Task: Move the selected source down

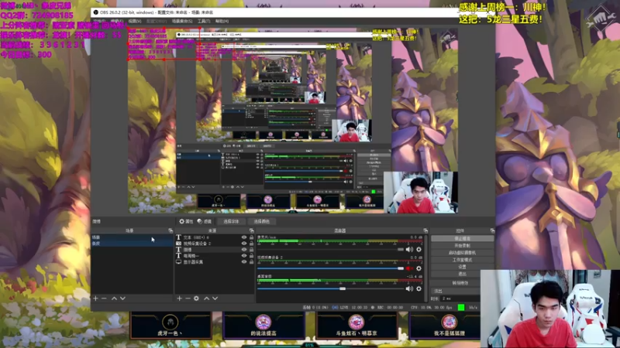Action: point(215,299)
